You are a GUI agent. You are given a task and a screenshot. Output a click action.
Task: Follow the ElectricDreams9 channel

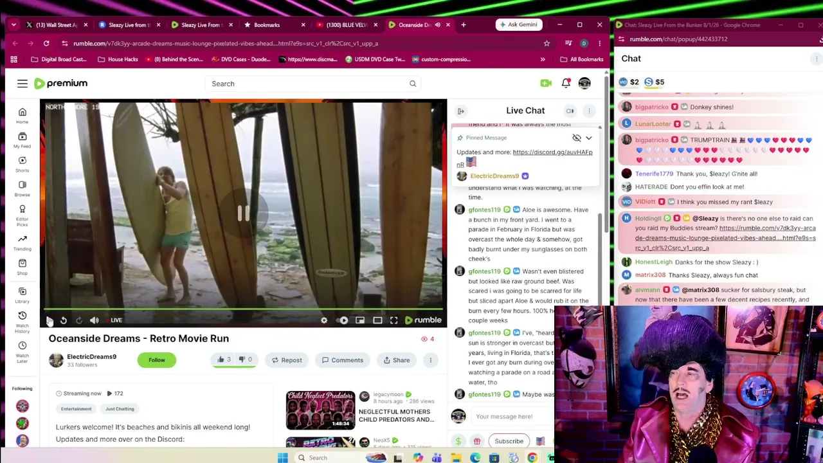click(x=157, y=360)
